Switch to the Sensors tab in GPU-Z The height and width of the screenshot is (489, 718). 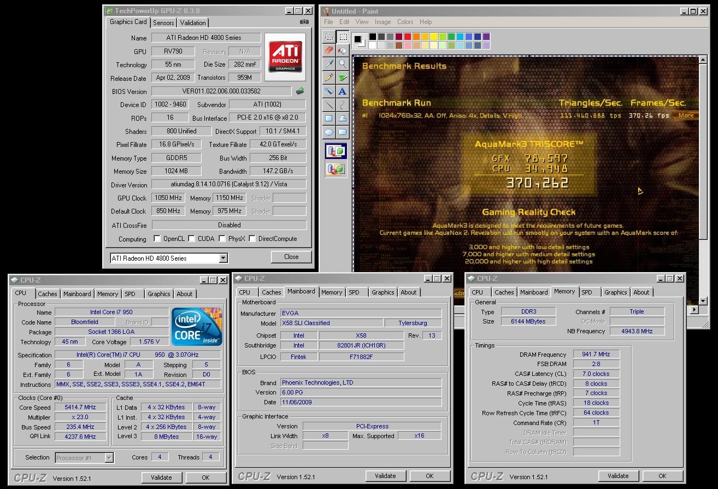click(x=163, y=23)
